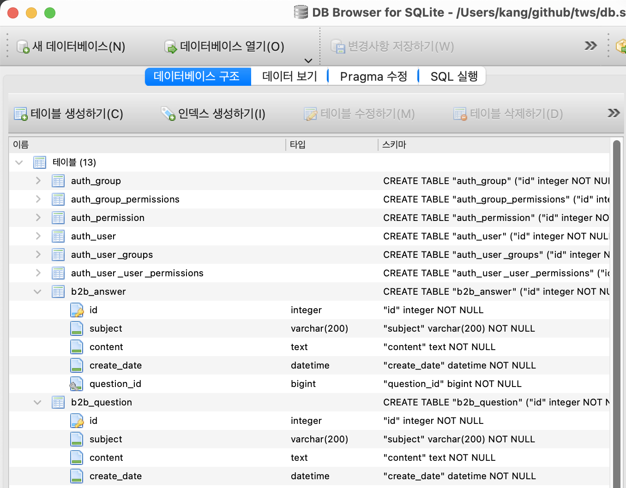Click the CREATE TABLE "b2b_answer" schema text
626x488 pixels.
(x=496, y=292)
